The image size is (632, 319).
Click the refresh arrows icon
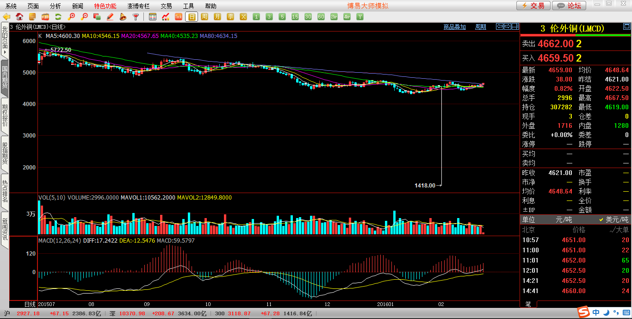point(58,17)
